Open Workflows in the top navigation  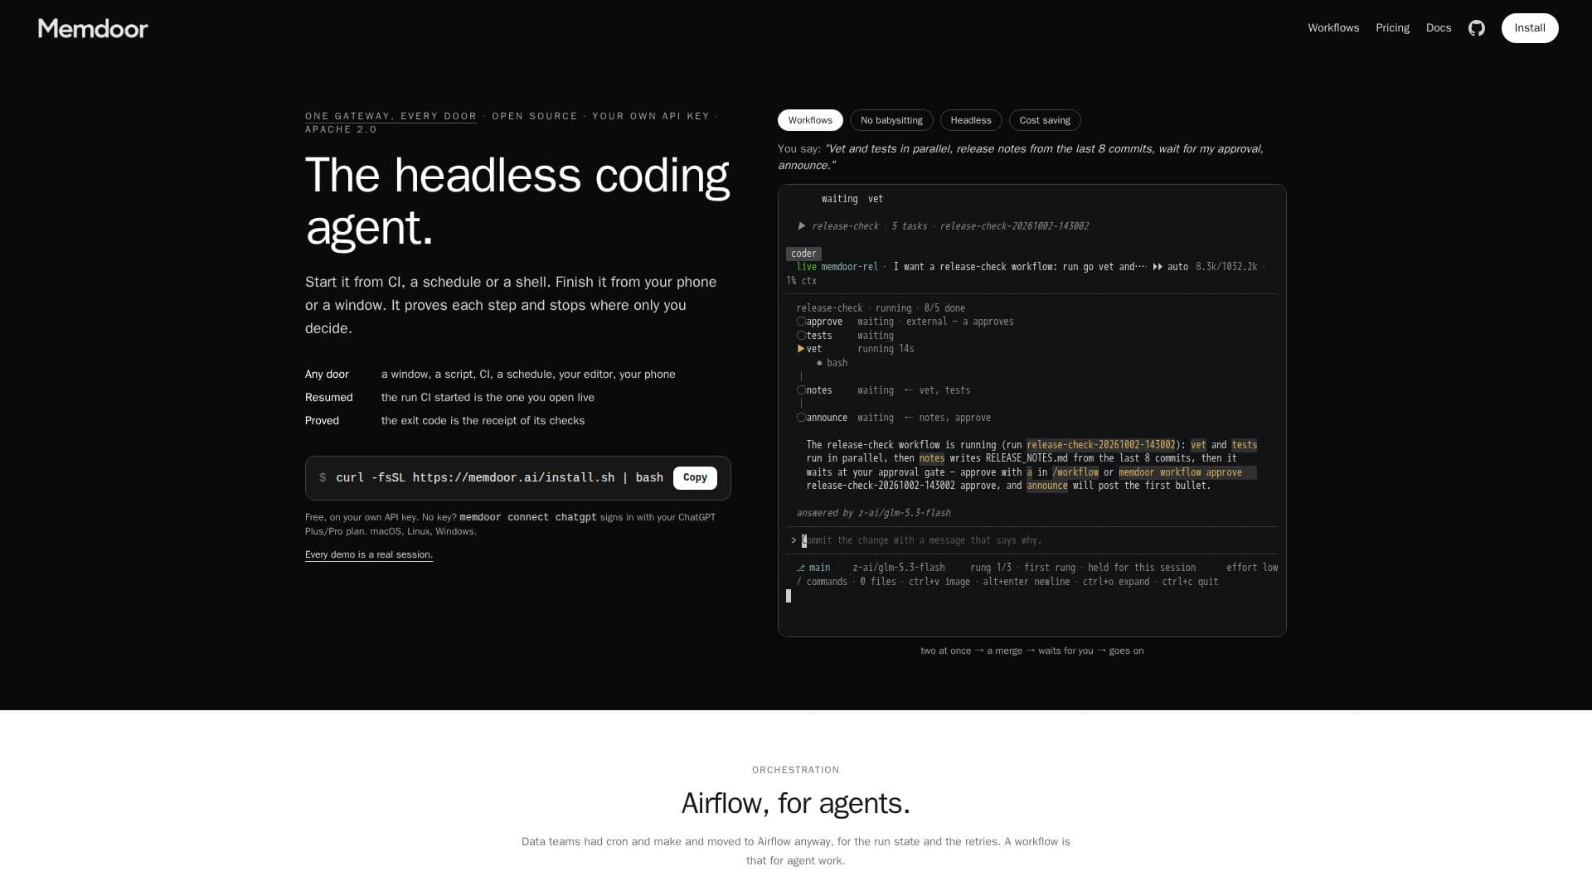(x=1333, y=28)
